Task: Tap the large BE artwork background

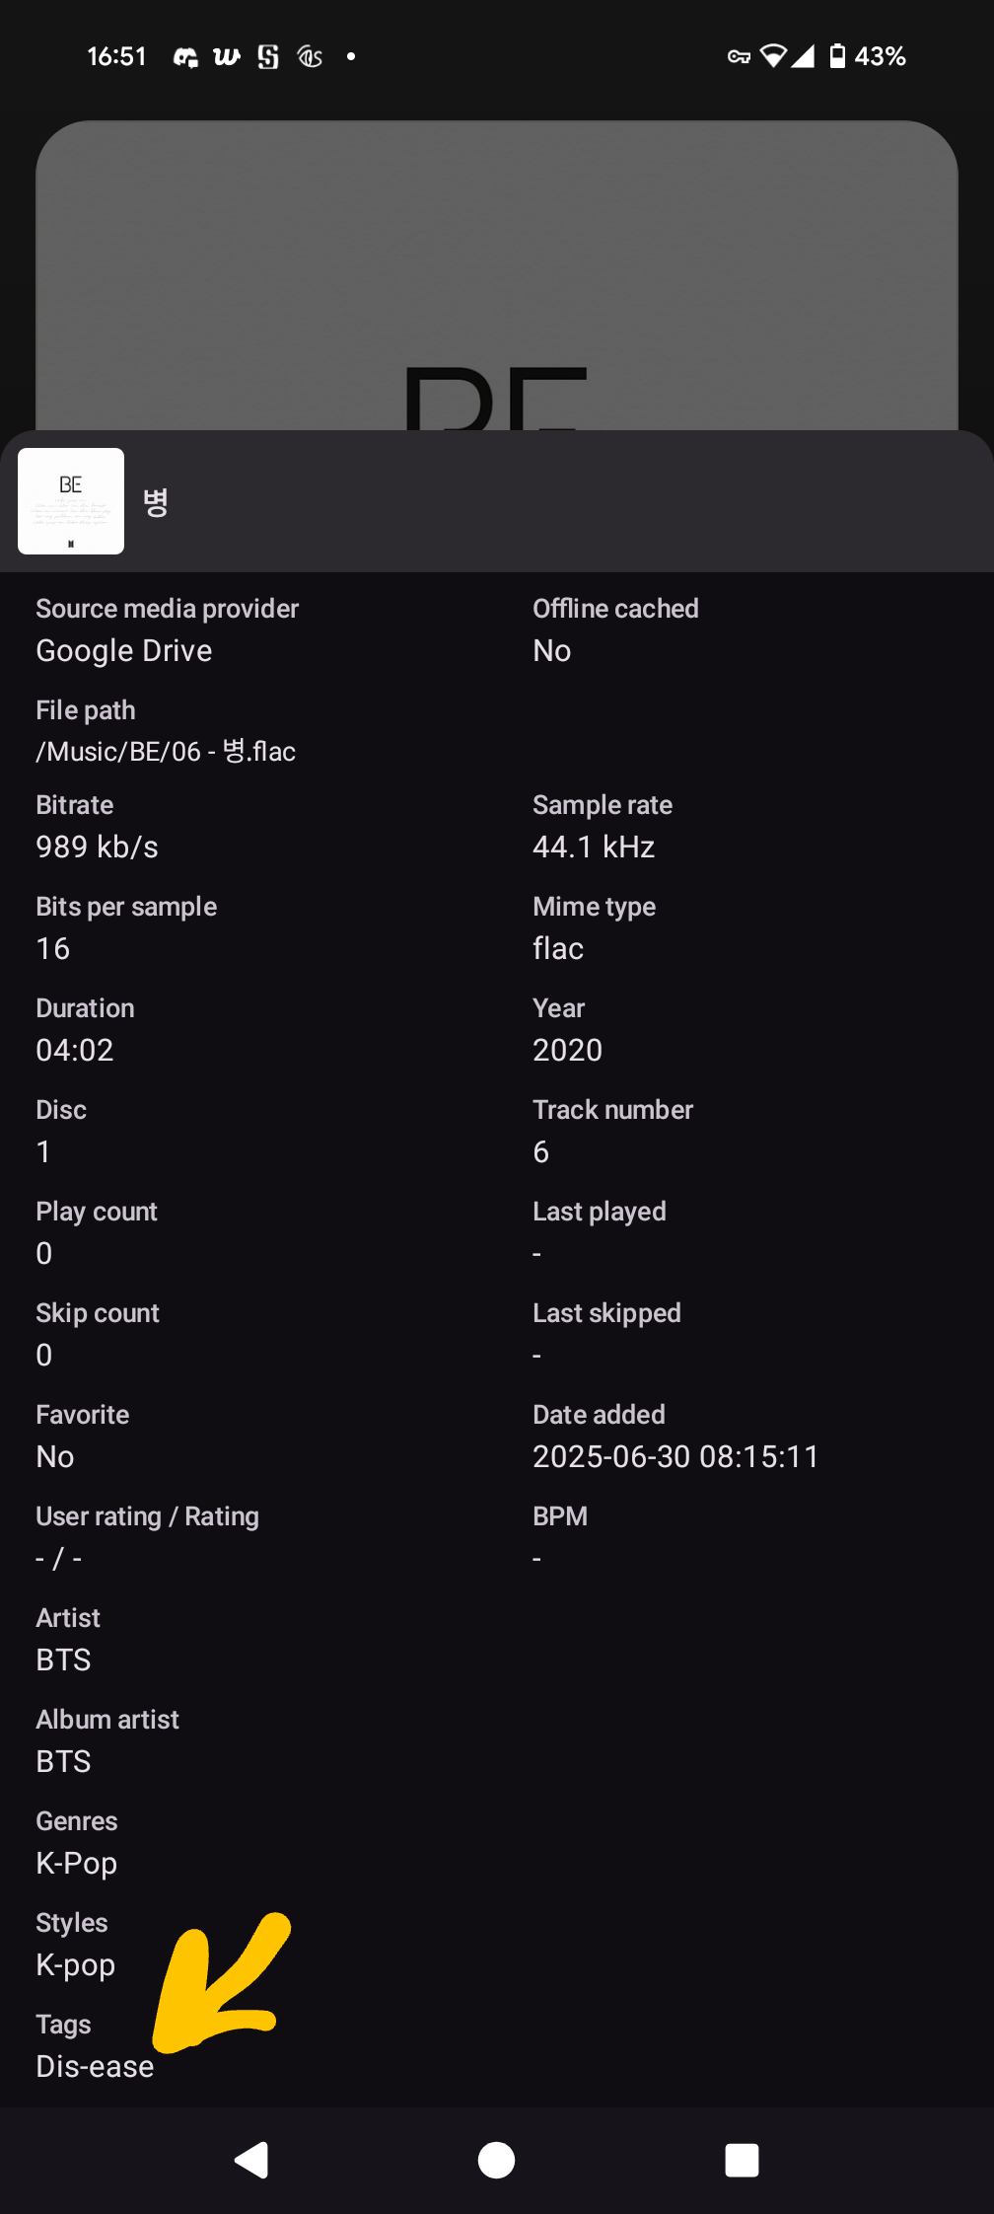Action: [x=497, y=275]
